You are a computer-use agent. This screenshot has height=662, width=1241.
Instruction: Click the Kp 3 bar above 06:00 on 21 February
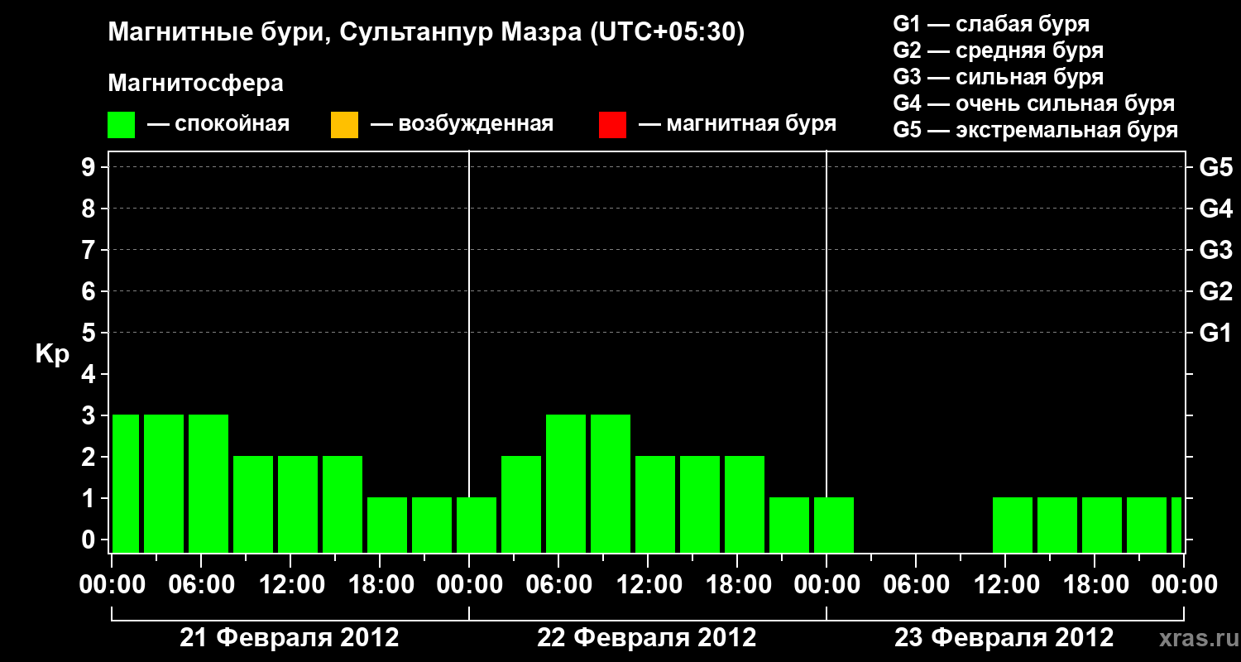point(208,483)
